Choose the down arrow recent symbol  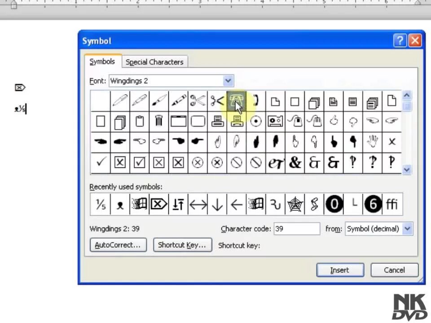(217, 205)
